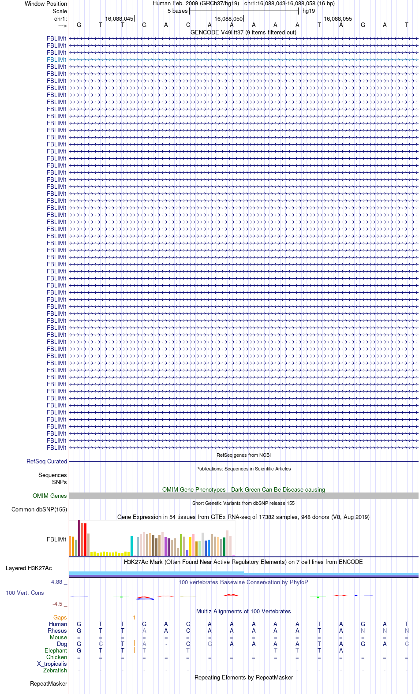Open the RefSeq Curated track label
This screenshot has width=419, height=694.
(x=47, y=461)
